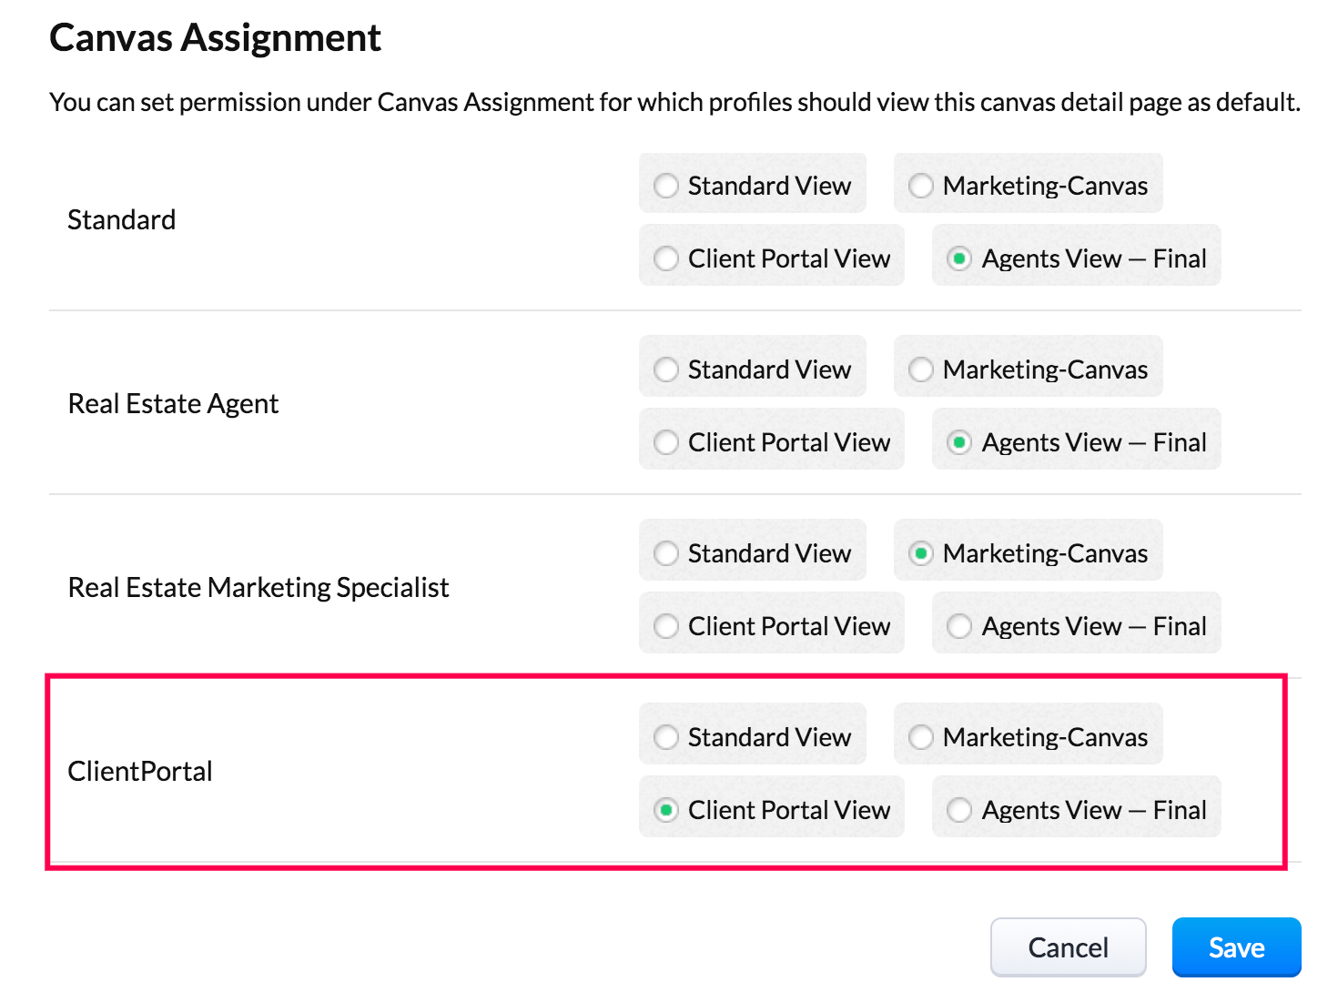Pick Agents View – Final for ClientPortal profile
Viewport: 1338px width, 992px height.
(959, 810)
